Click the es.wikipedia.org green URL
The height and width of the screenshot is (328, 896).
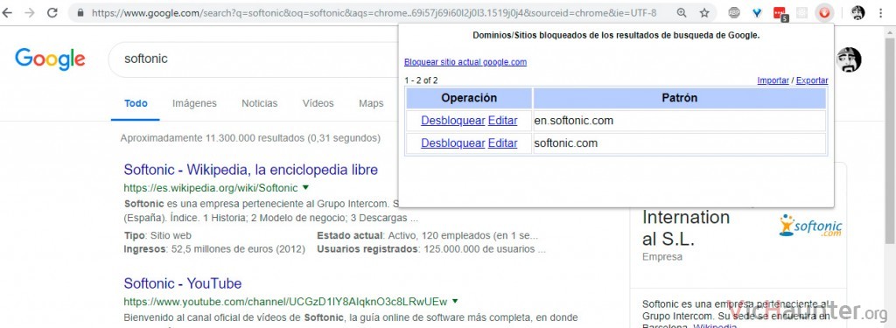coord(211,187)
